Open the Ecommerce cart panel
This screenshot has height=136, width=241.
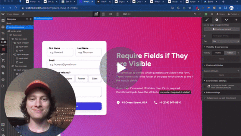[3, 60]
